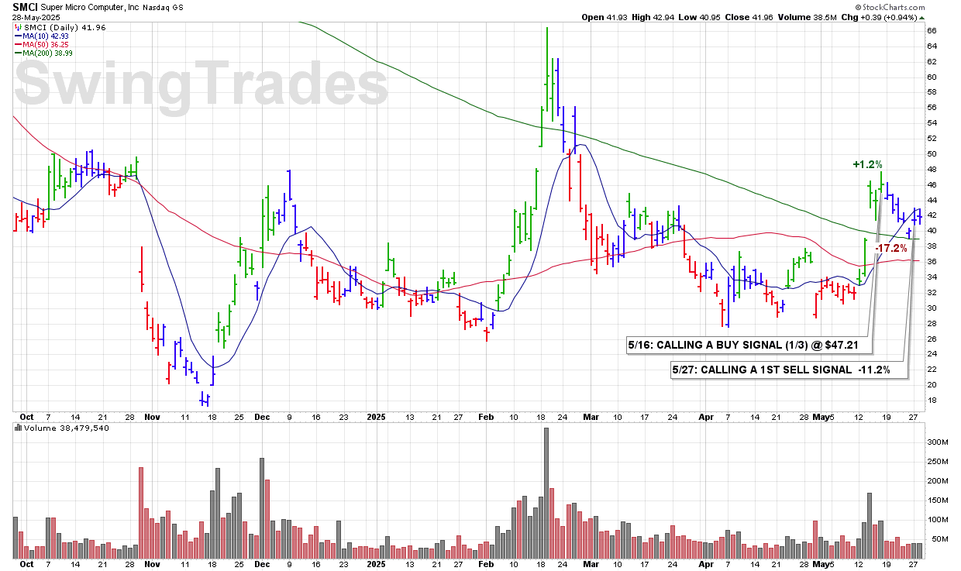Click the SwingTrades watermark text

coord(203,84)
